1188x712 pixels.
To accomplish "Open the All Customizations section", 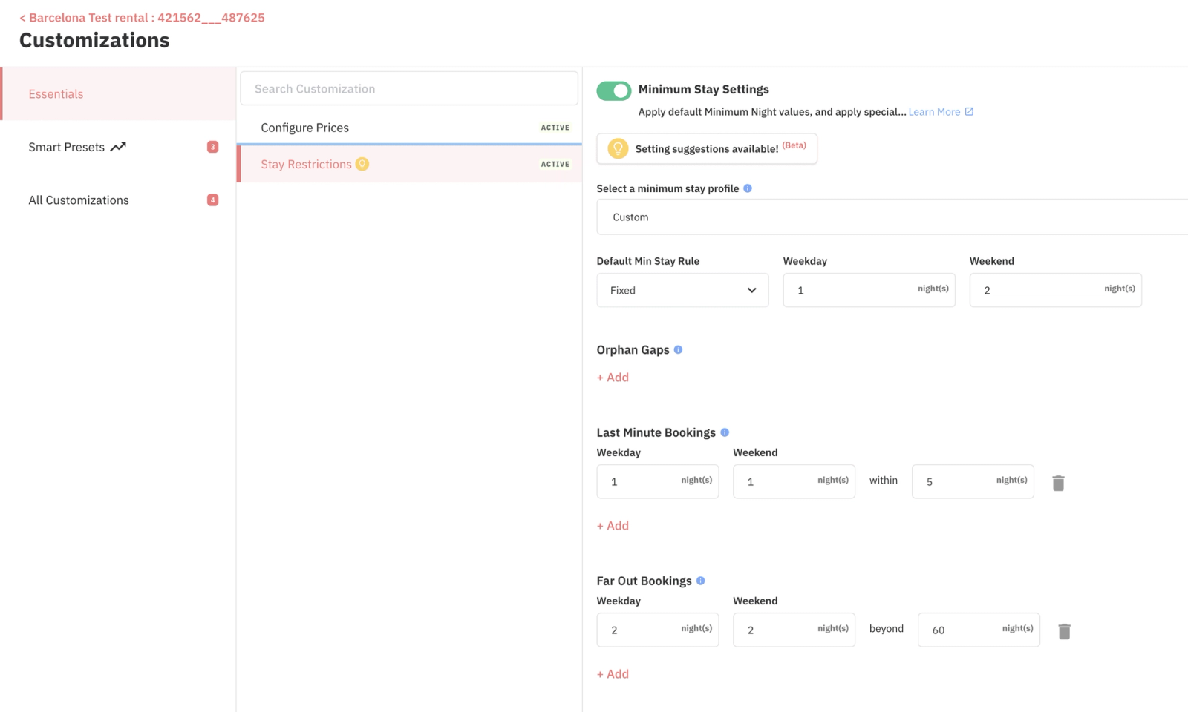I will click(x=119, y=200).
